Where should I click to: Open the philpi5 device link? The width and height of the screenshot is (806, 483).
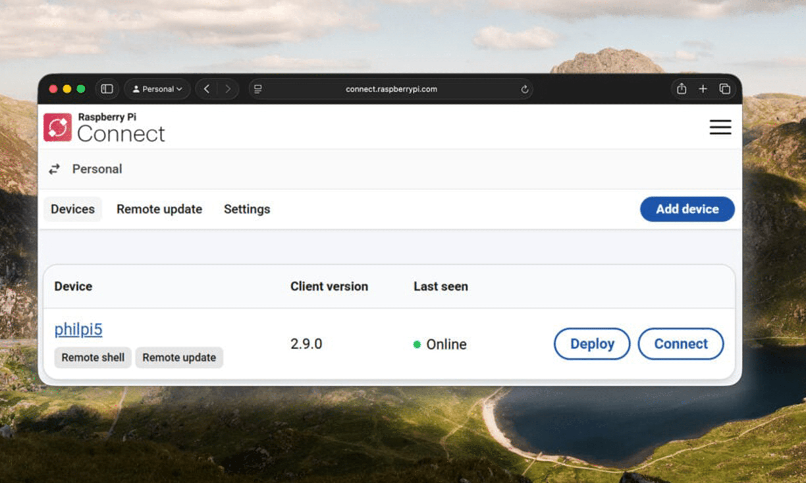(x=79, y=329)
